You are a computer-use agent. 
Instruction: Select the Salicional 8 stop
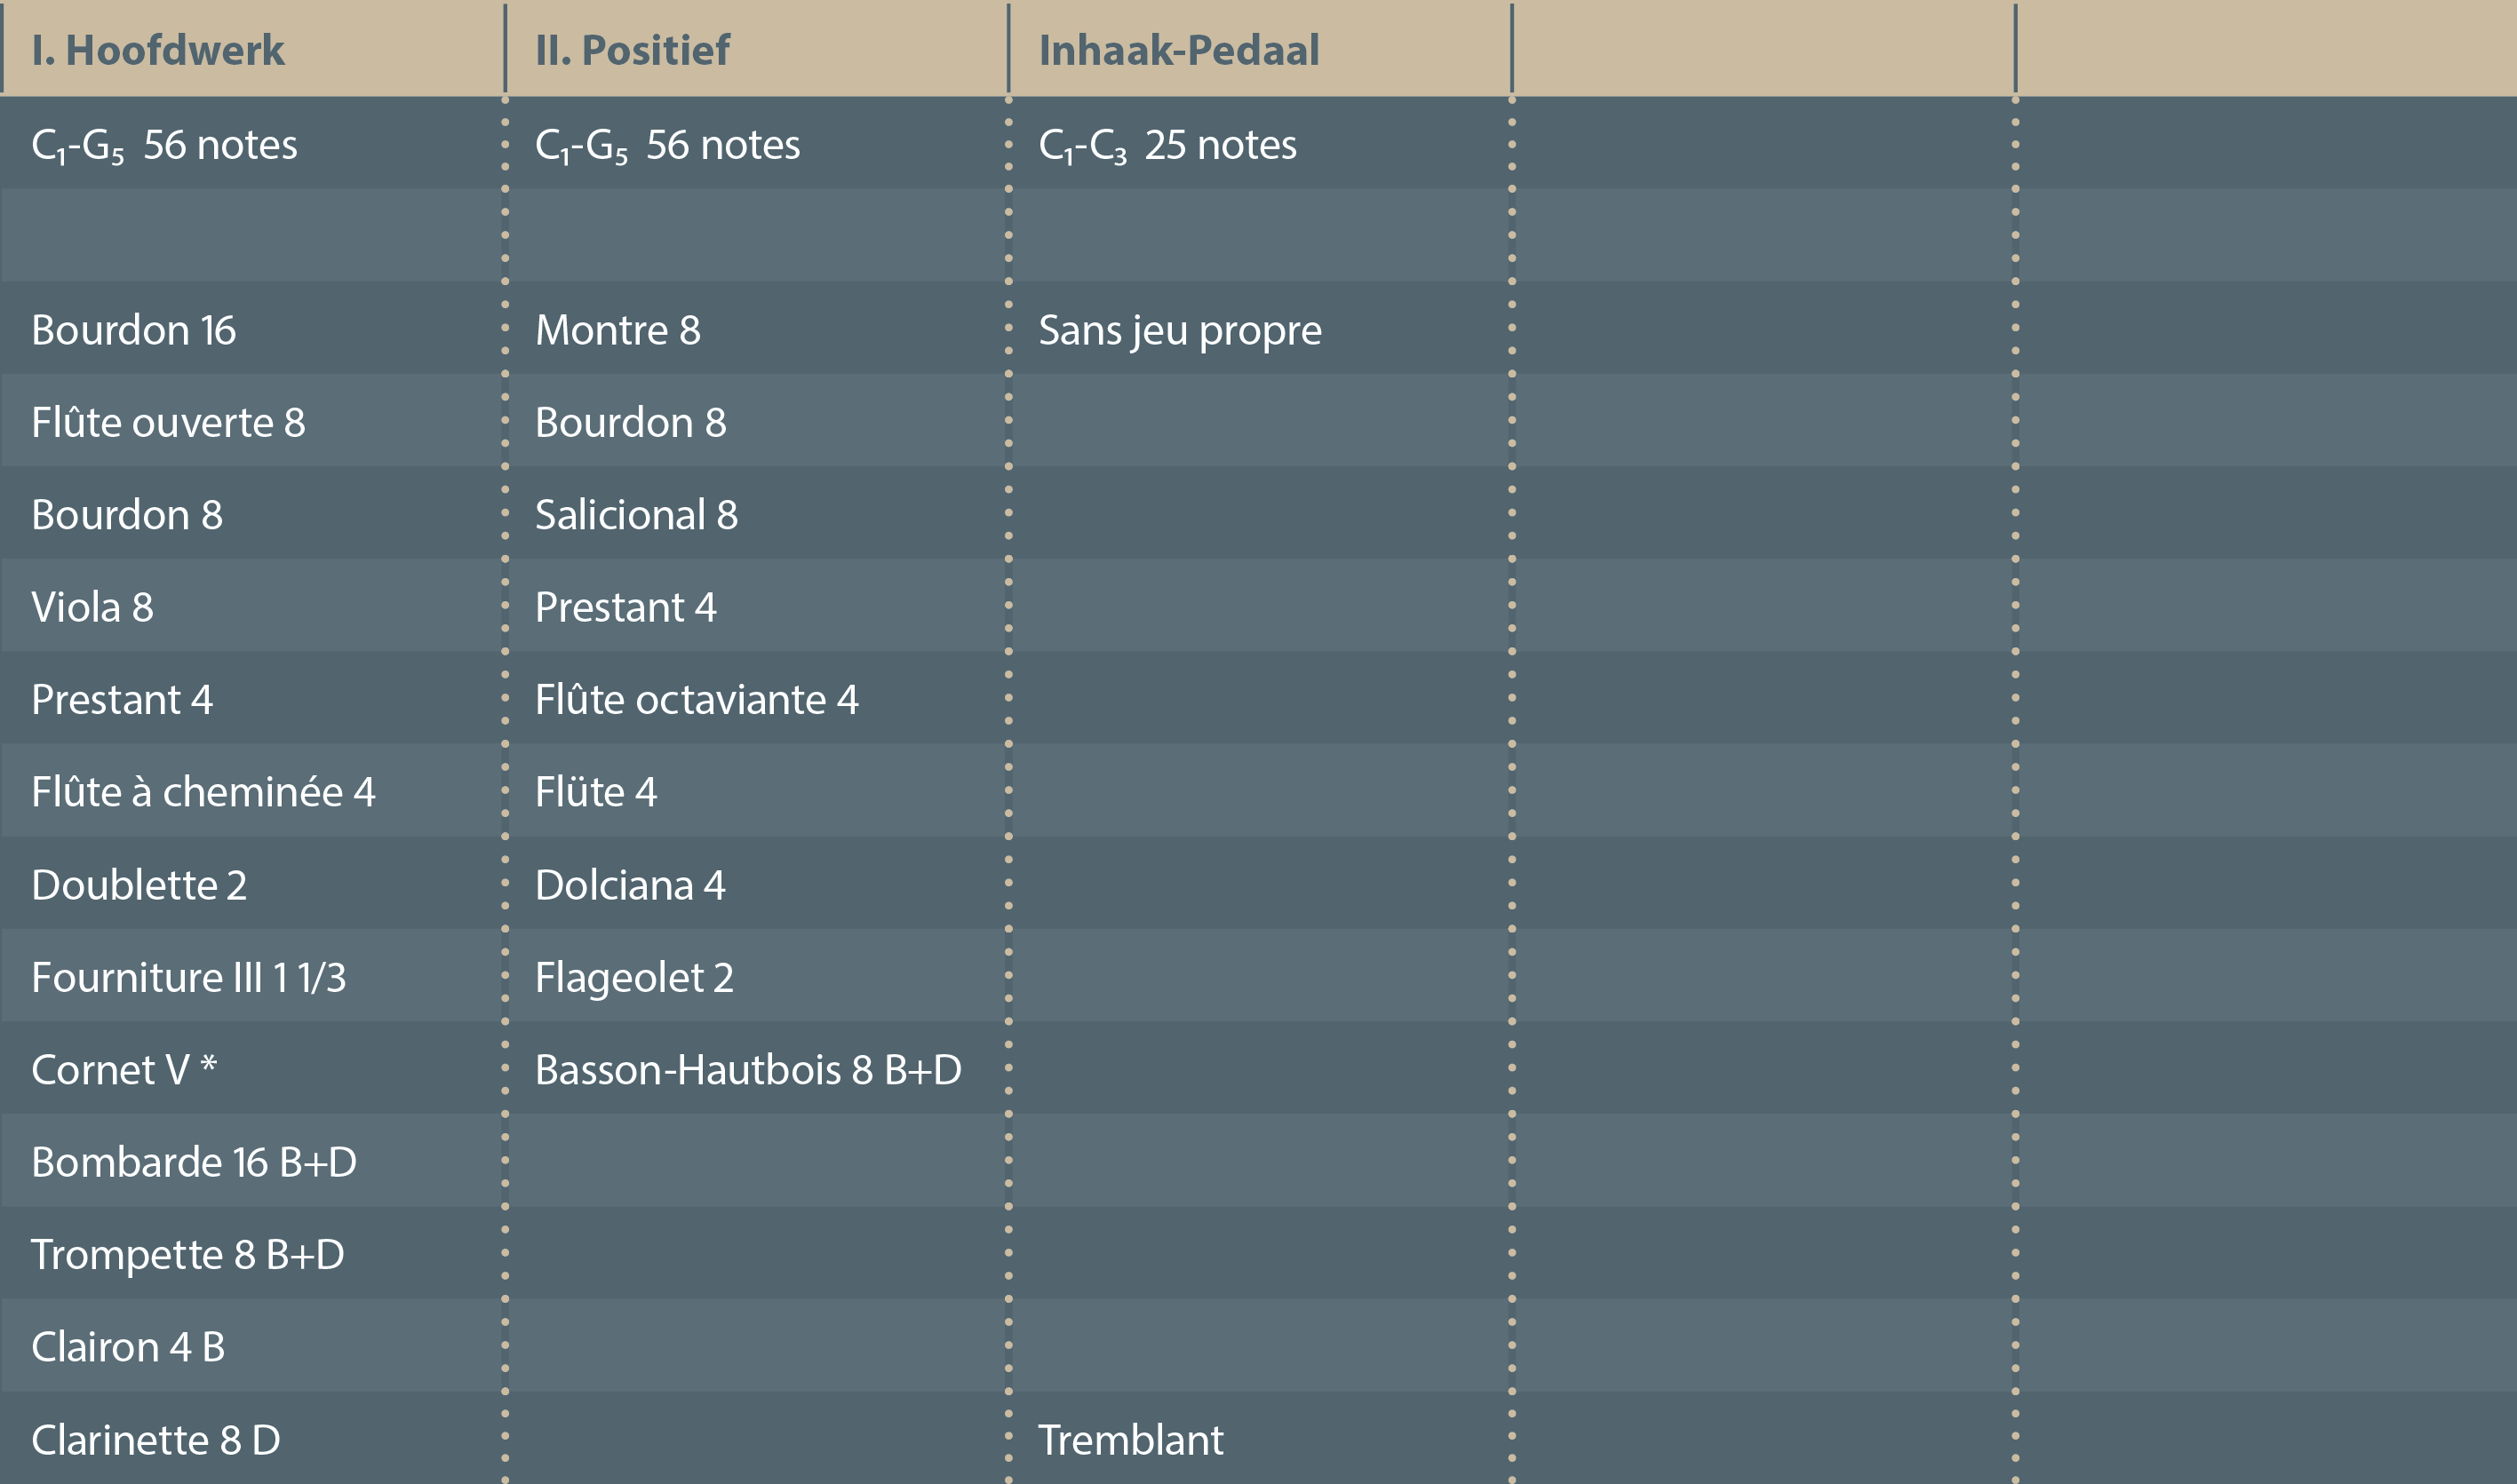(636, 515)
